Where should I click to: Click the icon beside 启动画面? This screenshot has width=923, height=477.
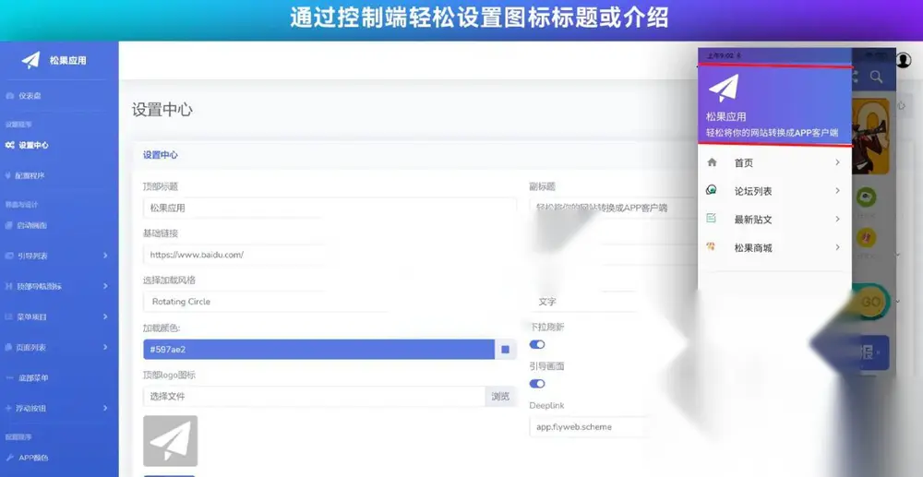[x=9, y=225]
